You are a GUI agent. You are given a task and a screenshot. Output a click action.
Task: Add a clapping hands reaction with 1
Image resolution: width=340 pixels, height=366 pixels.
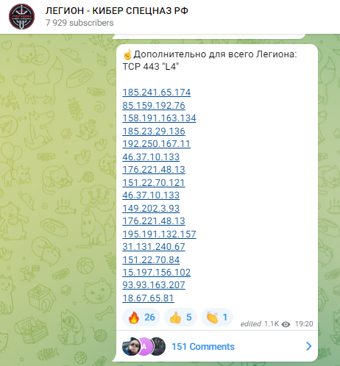point(217,317)
